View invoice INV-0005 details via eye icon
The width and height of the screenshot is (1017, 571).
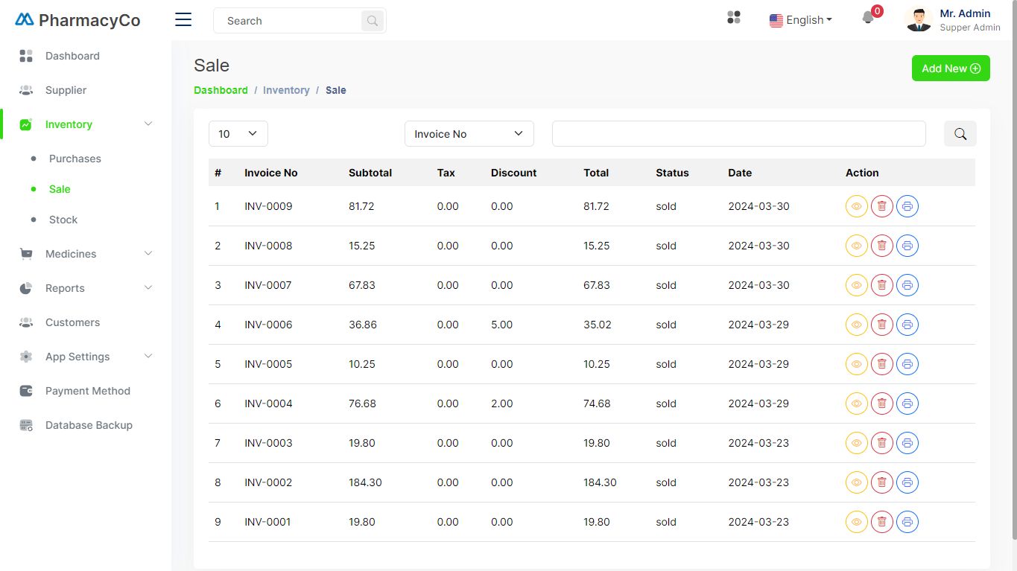click(x=856, y=364)
